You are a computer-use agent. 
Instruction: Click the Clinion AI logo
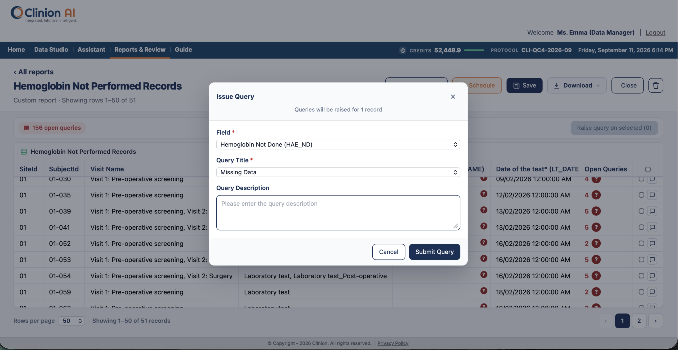pyautogui.click(x=44, y=14)
